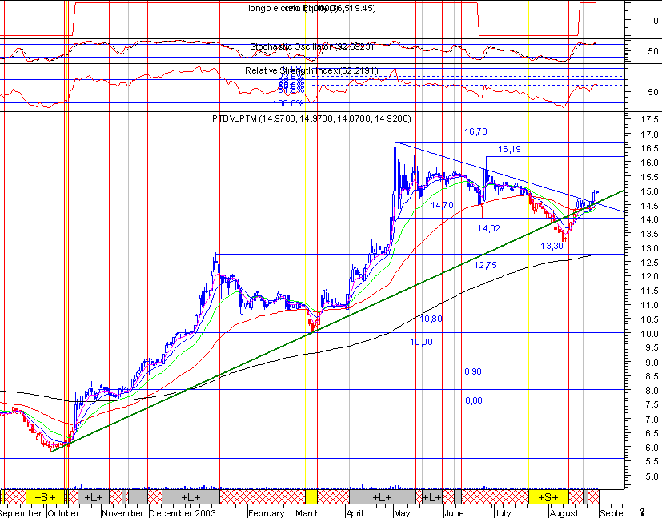Select the 10,80 price annotation

tap(431, 319)
